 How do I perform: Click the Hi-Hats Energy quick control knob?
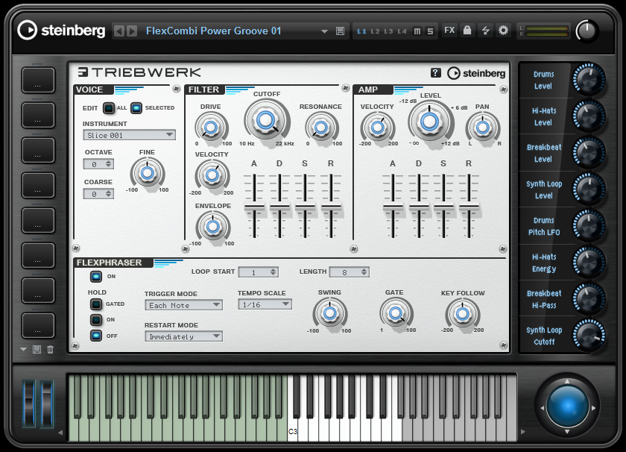coord(589,262)
